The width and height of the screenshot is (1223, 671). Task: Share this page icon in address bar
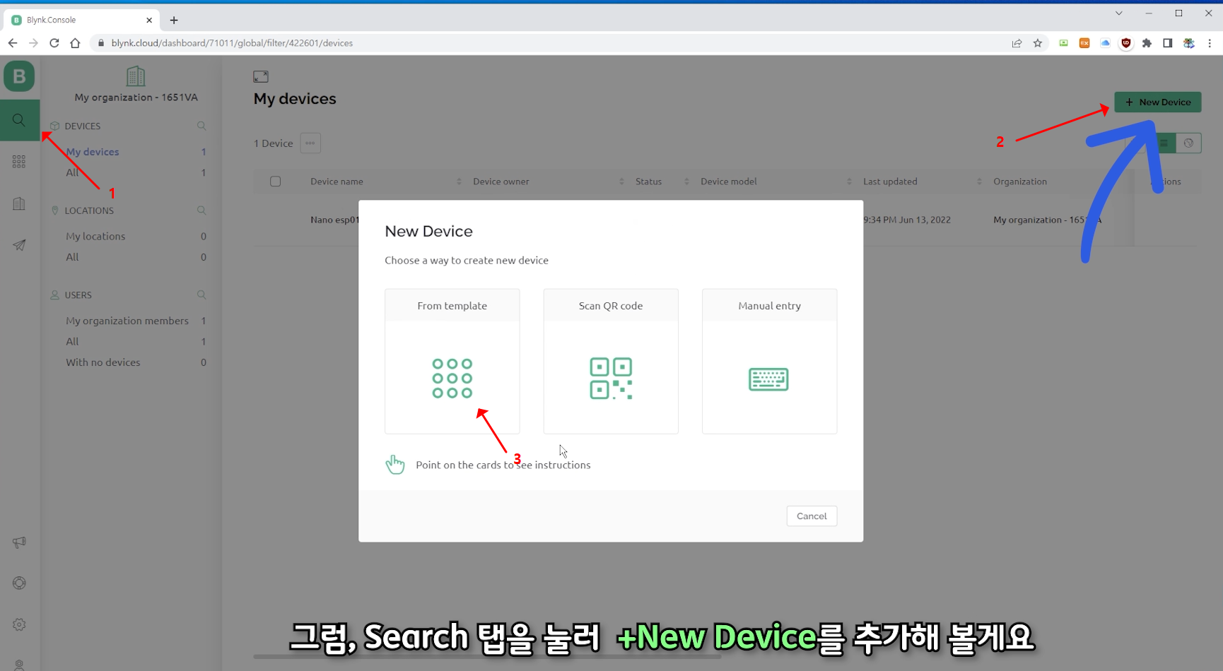(1017, 43)
